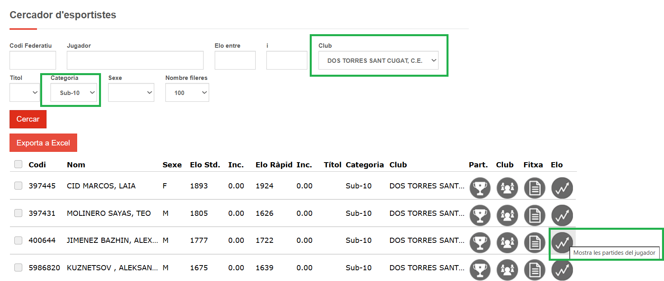
Task: Check the box for player 397431
Action: tap(18, 213)
